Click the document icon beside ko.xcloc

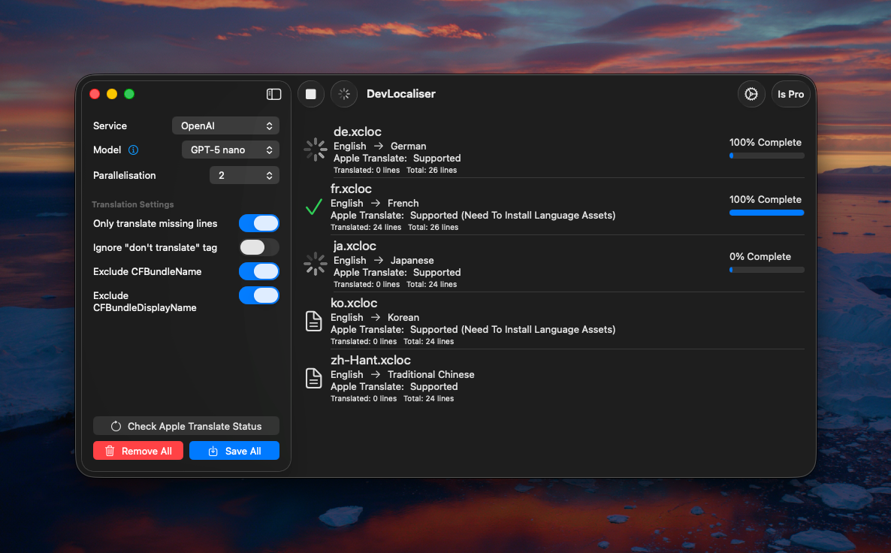tap(313, 321)
